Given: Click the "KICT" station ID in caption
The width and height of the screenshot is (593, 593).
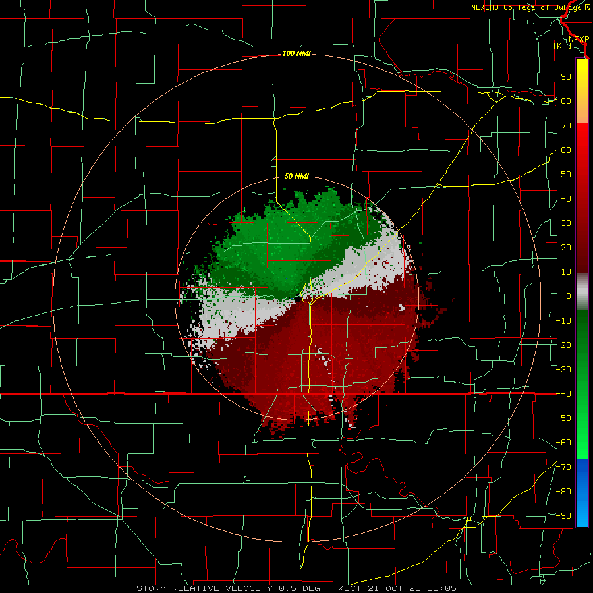Looking at the screenshot, I should (x=350, y=588).
